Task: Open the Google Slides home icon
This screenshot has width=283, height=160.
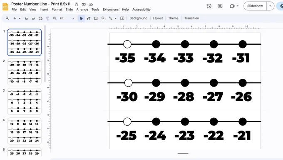Action: click(5, 7)
